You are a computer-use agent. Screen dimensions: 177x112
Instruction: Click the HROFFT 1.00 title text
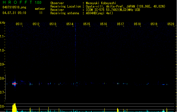(x=22, y=2)
